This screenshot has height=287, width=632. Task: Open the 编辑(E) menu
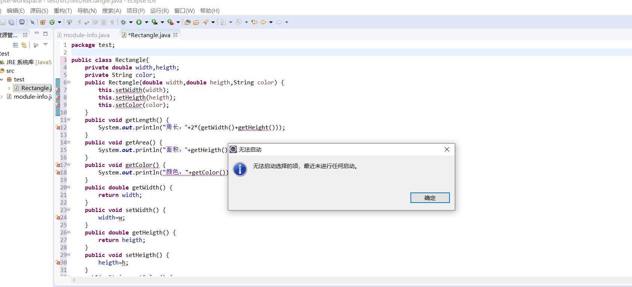click(16, 11)
